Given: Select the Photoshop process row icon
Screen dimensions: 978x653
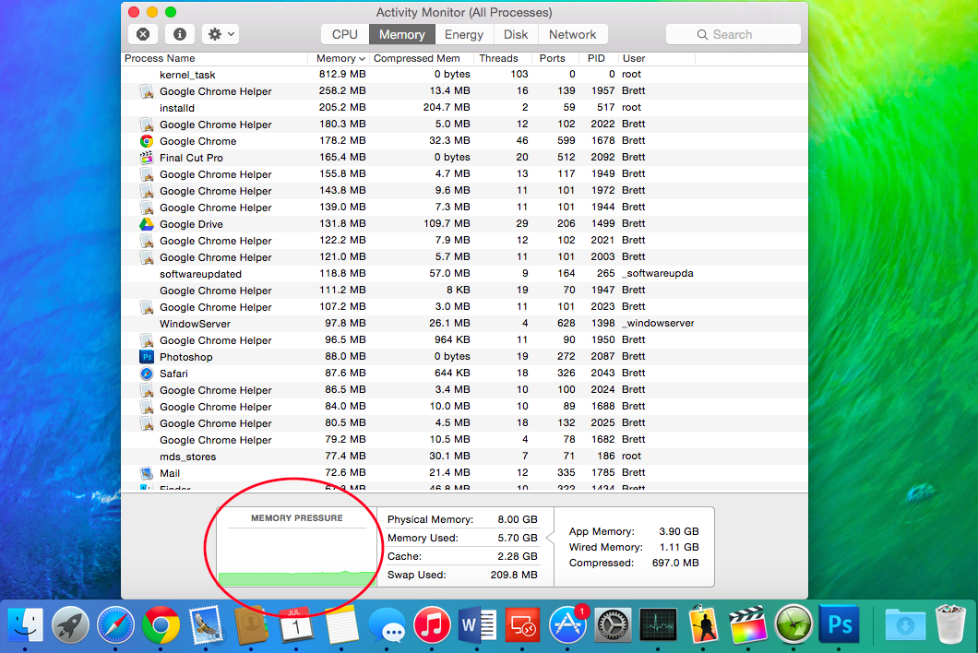Looking at the screenshot, I should coord(146,357).
